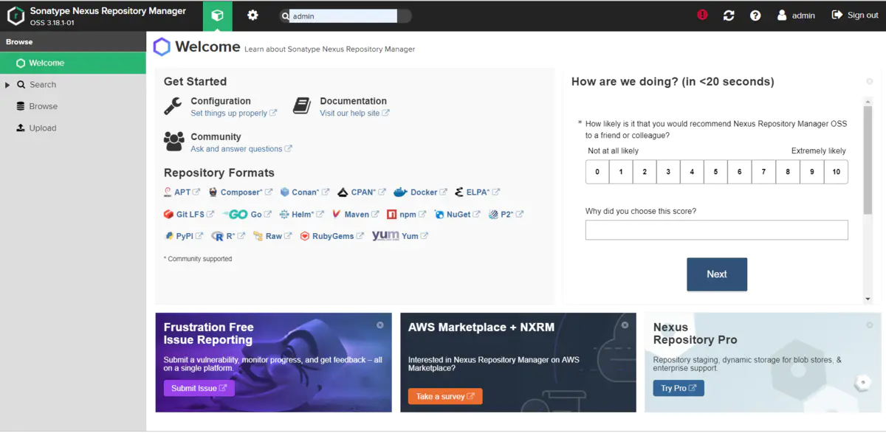Click the Sign out icon
The image size is (886, 433).
[837, 15]
